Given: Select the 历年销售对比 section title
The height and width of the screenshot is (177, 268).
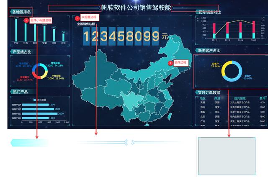Looking at the screenshot, I should 209,12.
